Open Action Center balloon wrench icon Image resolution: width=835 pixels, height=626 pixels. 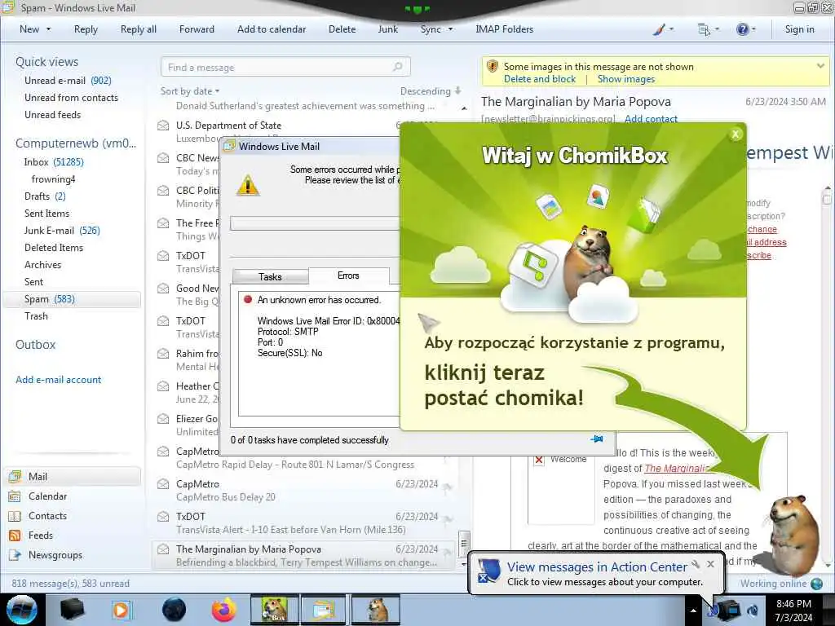coord(696,564)
